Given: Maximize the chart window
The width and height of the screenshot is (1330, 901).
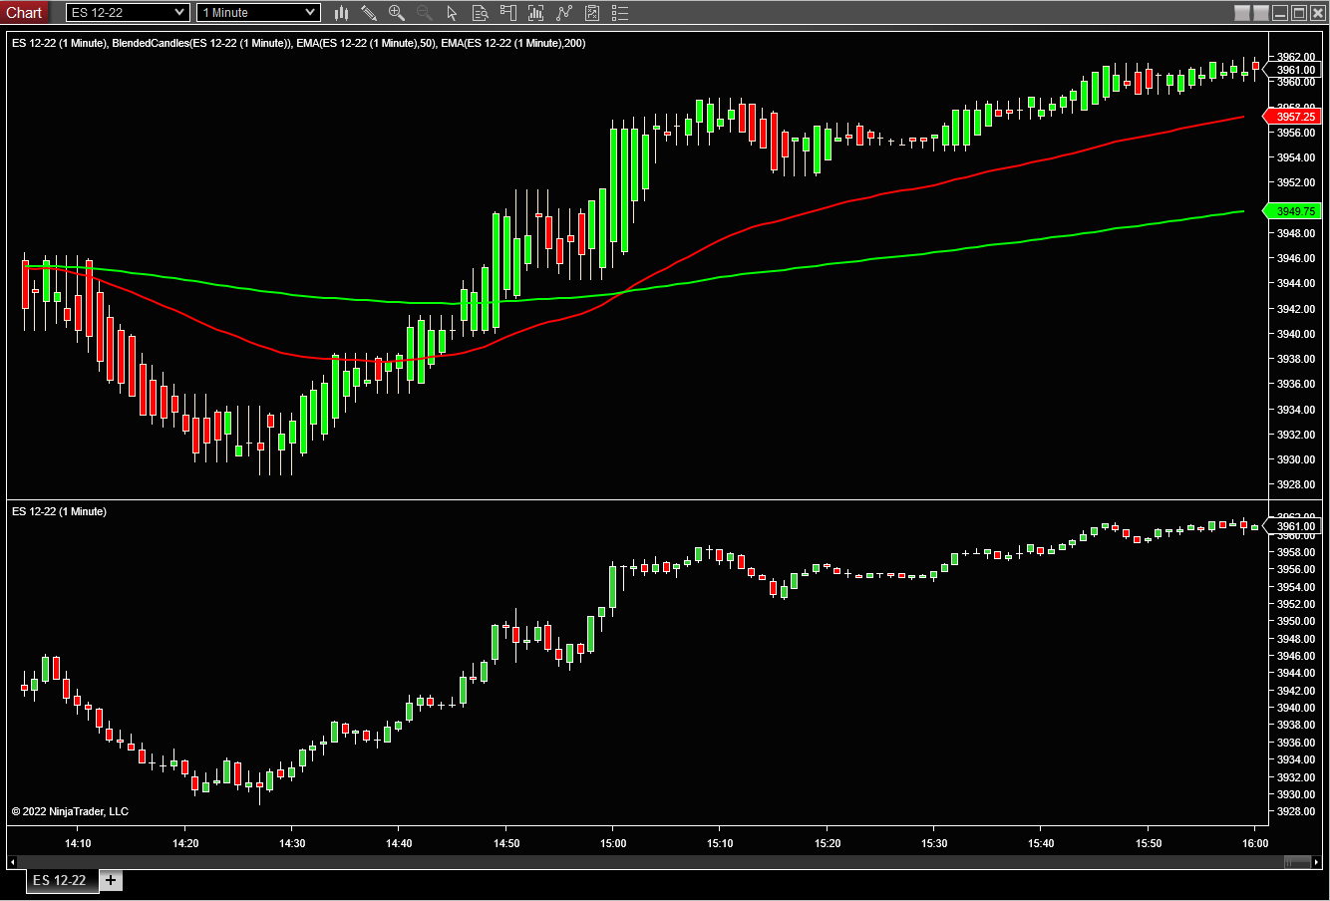Looking at the screenshot, I should point(1299,13).
